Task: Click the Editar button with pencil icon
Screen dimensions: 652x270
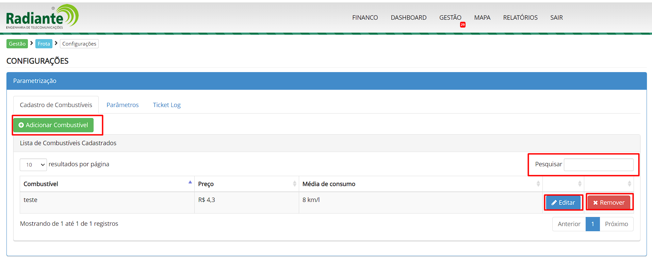Action: [x=563, y=203]
